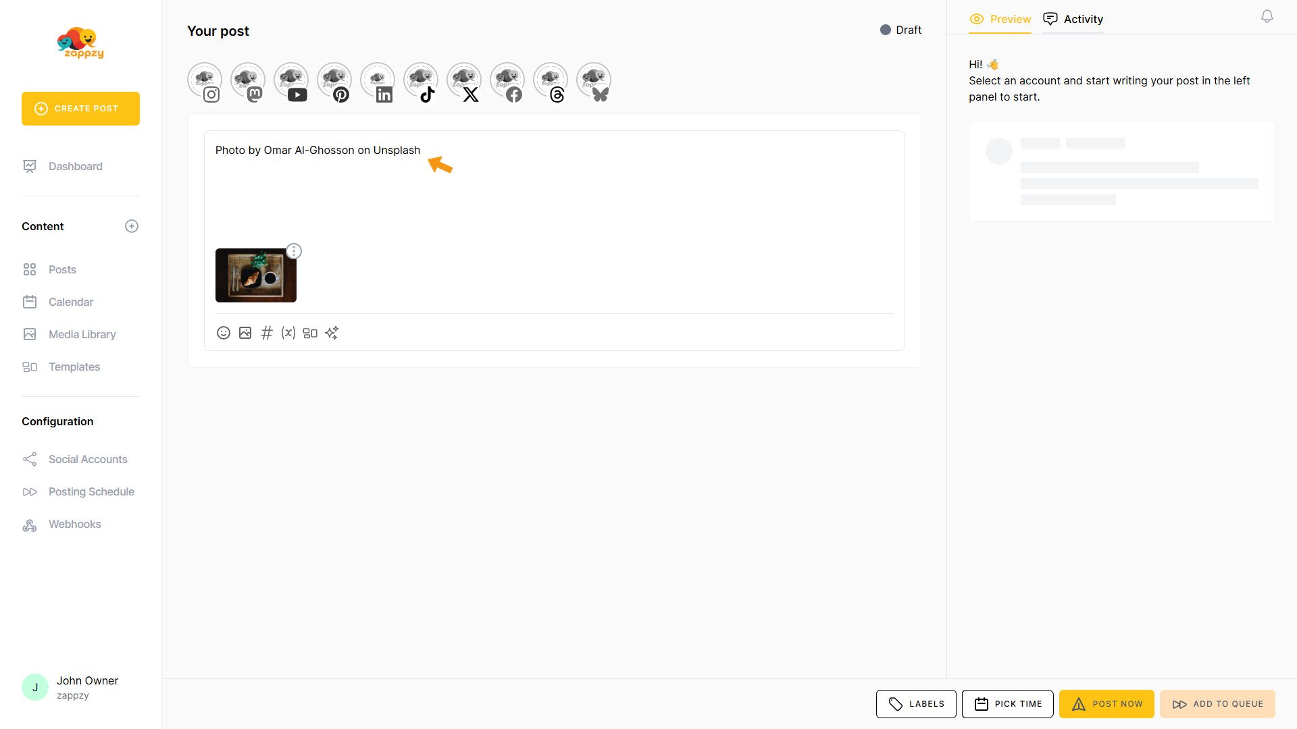Insert a variable using the (x) icon

click(x=288, y=333)
